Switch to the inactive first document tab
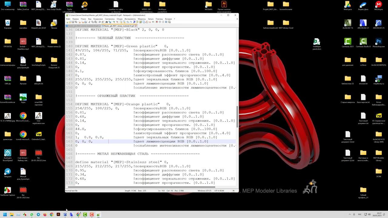This screenshot has height=218, width=388. (83, 26)
